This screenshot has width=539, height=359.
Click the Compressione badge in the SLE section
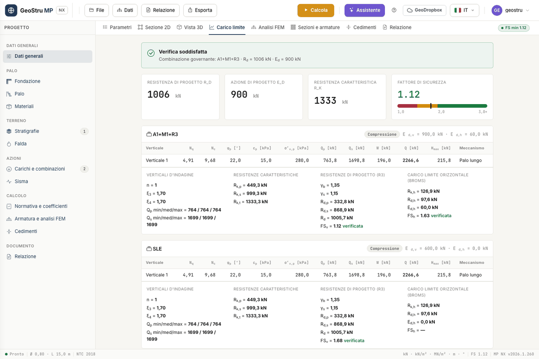click(x=384, y=249)
